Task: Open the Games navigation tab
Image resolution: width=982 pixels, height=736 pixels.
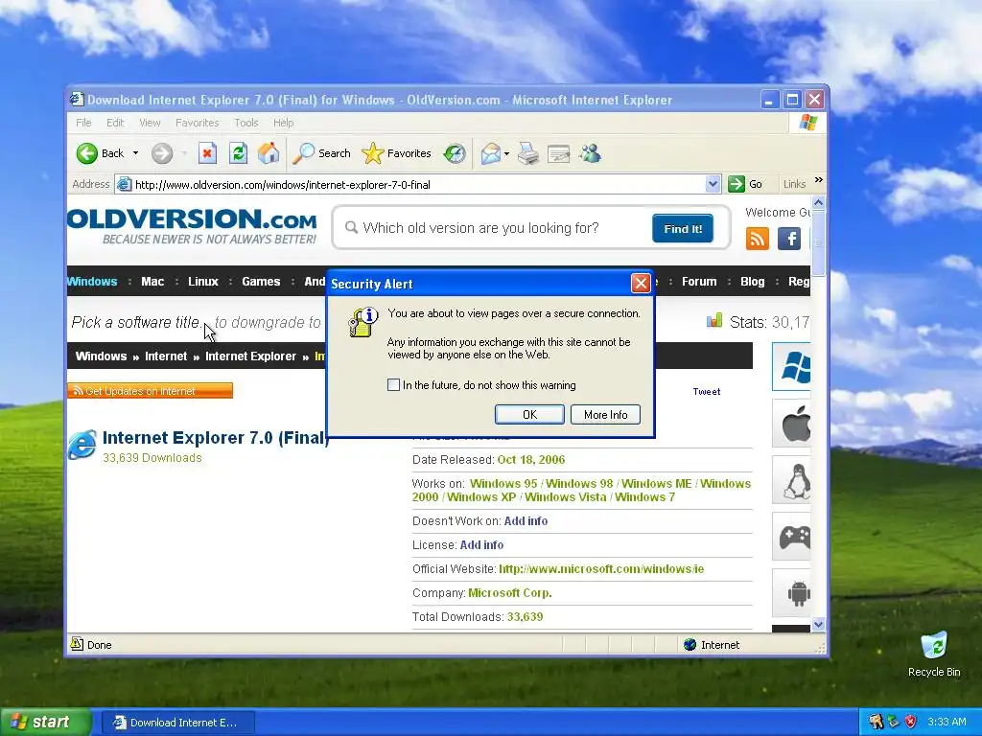Action: (261, 282)
